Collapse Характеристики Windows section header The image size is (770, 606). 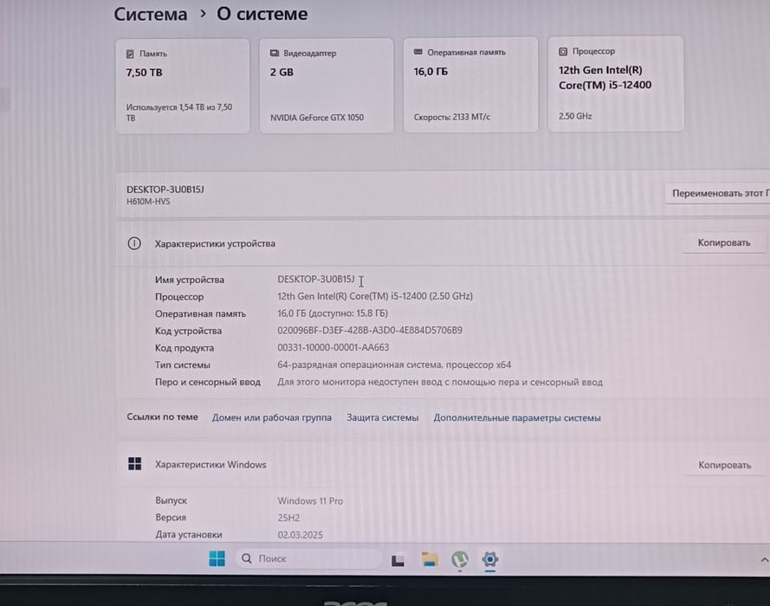pyautogui.click(x=442, y=464)
